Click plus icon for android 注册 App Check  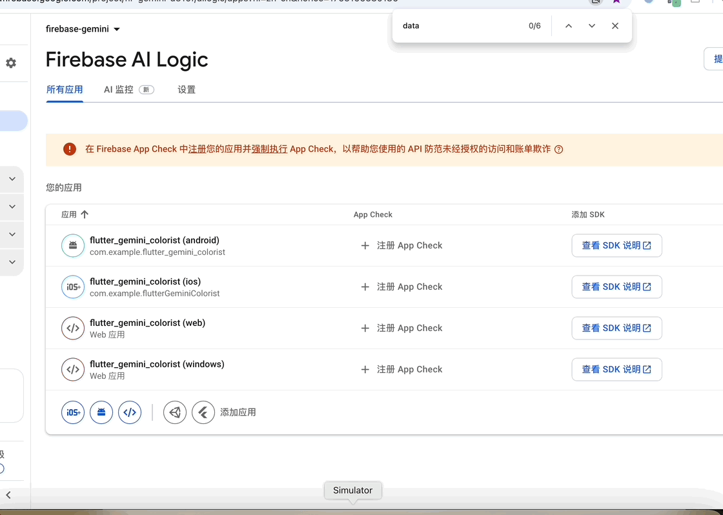(365, 246)
